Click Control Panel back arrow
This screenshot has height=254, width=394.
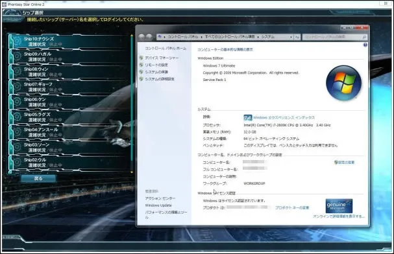click(x=142, y=37)
